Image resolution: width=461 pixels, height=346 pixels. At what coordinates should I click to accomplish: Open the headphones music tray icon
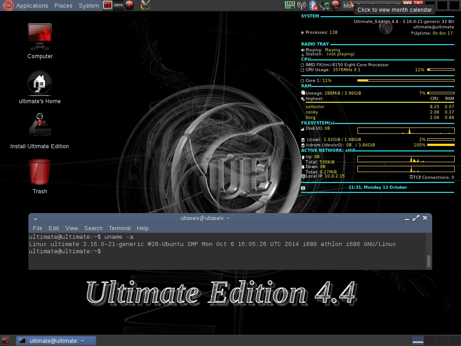[x=325, y=5]
